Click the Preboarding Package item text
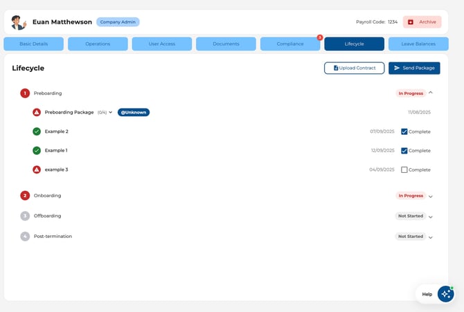 coord(69,112)
